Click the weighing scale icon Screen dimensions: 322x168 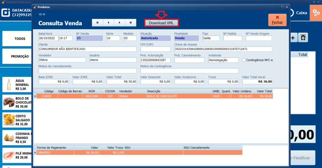[303, 38]
